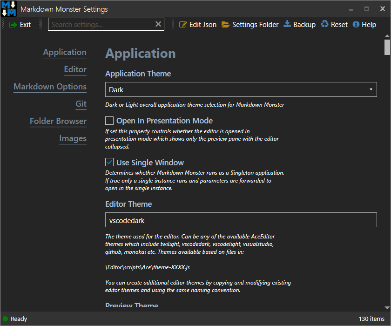Click the 'Editor Theme' heading
This screenshot has width=391, height=326.
[128, 204]
